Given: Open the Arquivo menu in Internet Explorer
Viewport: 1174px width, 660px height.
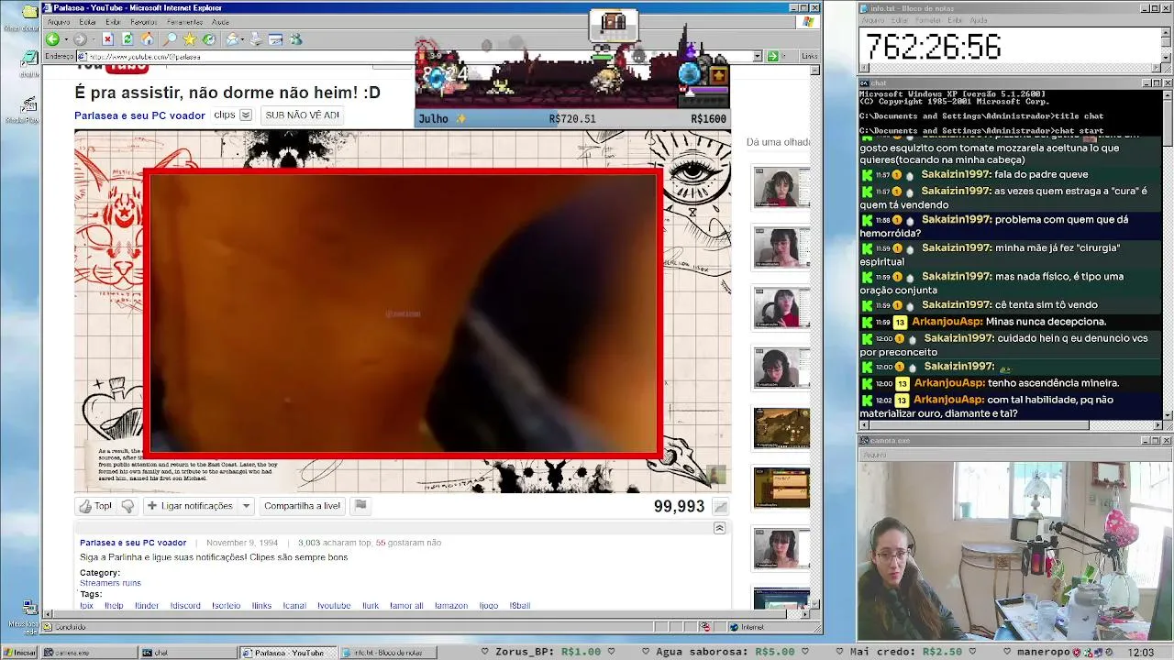Looking at the screenshot, I should tap(59, 22).
